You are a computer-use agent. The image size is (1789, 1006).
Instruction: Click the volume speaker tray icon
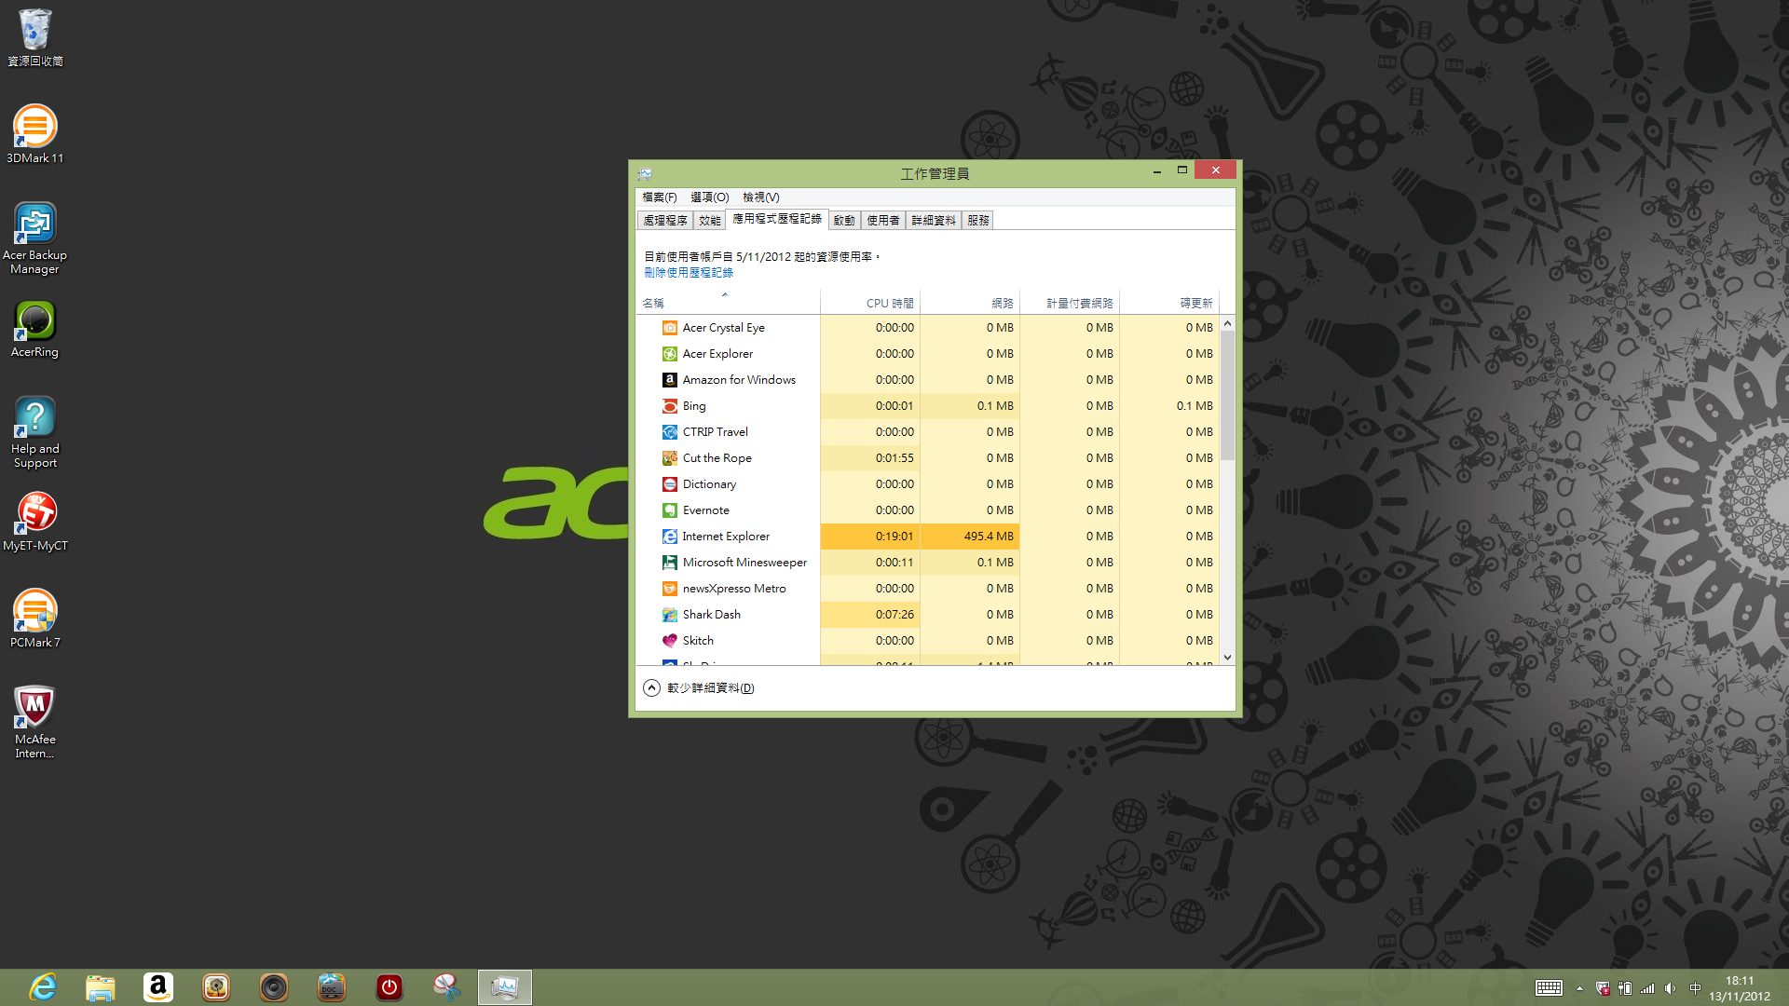pos(1671,988)
